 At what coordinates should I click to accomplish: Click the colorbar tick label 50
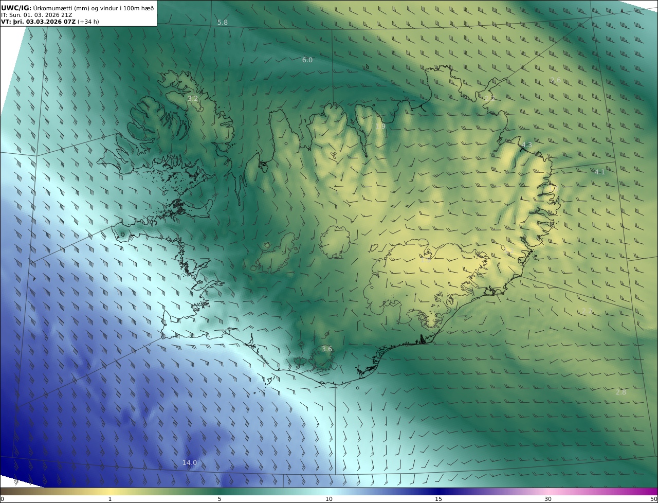(653, 499)
